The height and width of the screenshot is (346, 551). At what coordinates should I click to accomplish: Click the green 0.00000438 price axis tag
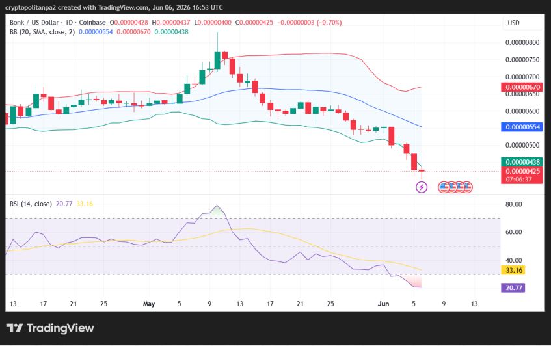coord(522,162)
